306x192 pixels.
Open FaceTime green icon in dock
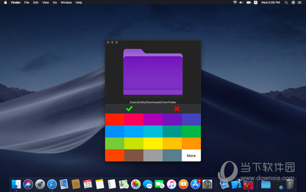[160, 184]
